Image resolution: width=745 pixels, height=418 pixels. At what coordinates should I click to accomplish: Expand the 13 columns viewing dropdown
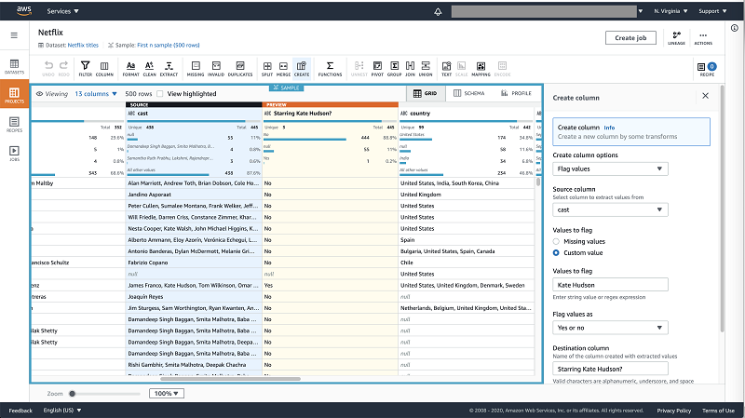(x=96, y=94)
